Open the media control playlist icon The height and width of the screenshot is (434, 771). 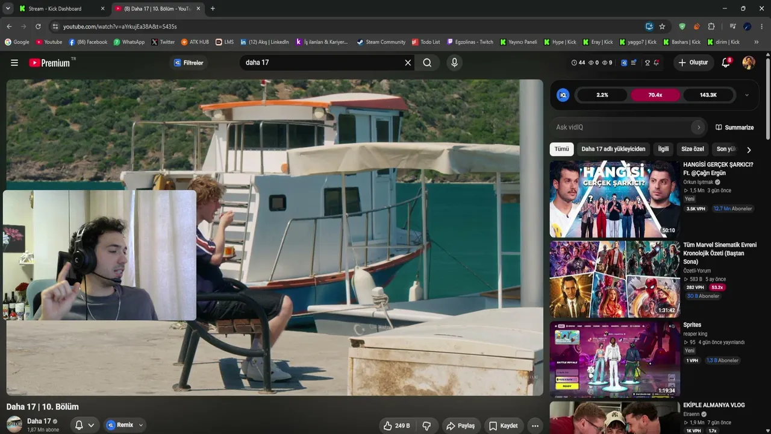[732, 27]
